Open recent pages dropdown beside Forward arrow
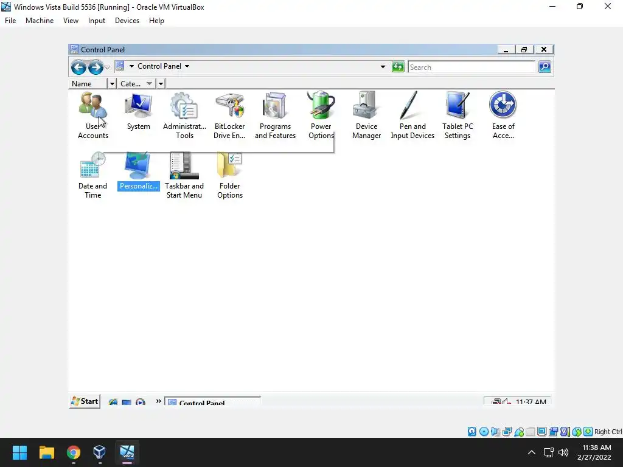 pos(107,67)
